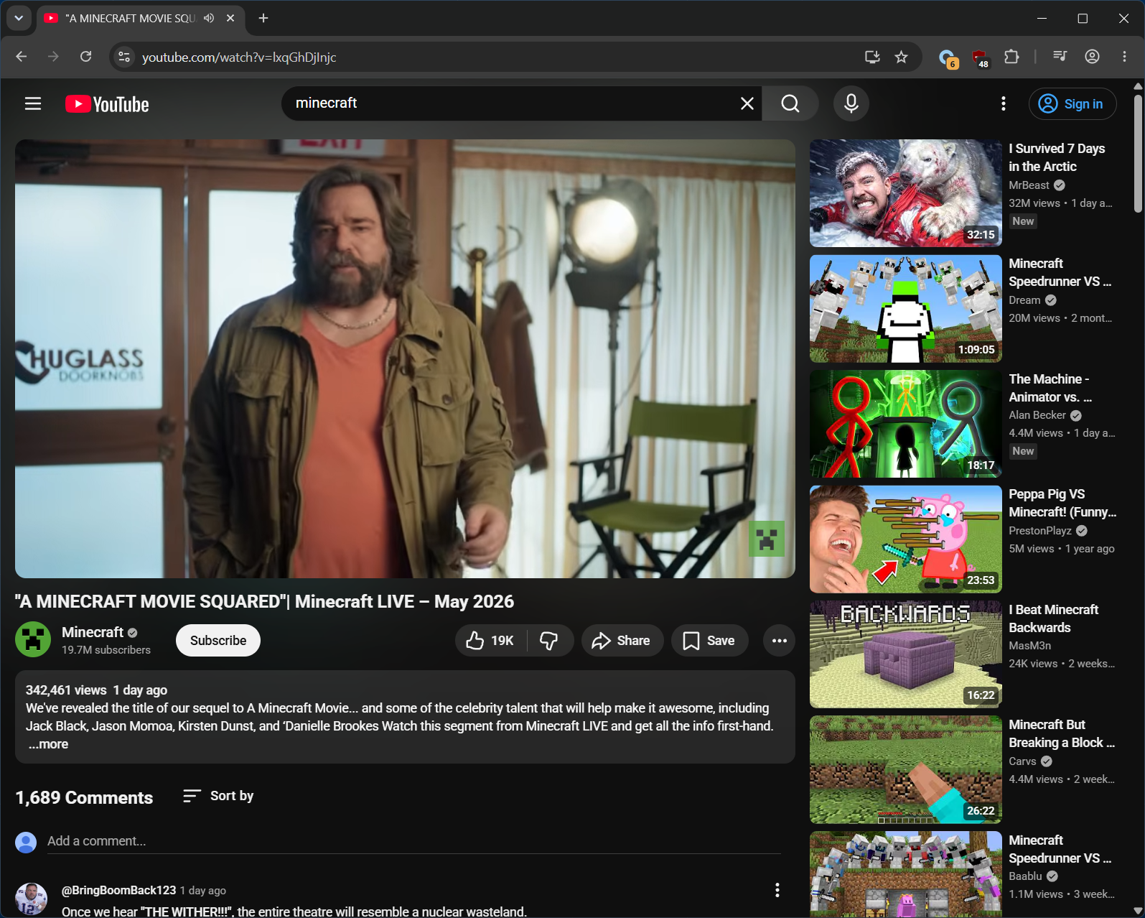Open the Chrome three-dot menu
The image size is (1145, 918).
coord(1124,57)
